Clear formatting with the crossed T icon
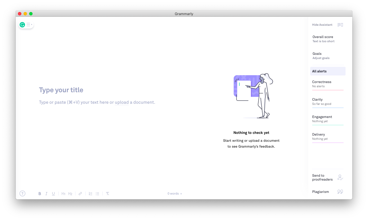Screen dimensions: 368x220 (107, 193)
